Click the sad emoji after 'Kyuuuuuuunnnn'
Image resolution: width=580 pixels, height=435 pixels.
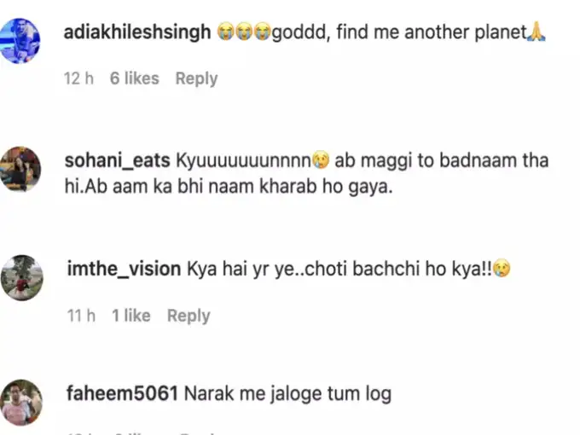click(321, 160)
